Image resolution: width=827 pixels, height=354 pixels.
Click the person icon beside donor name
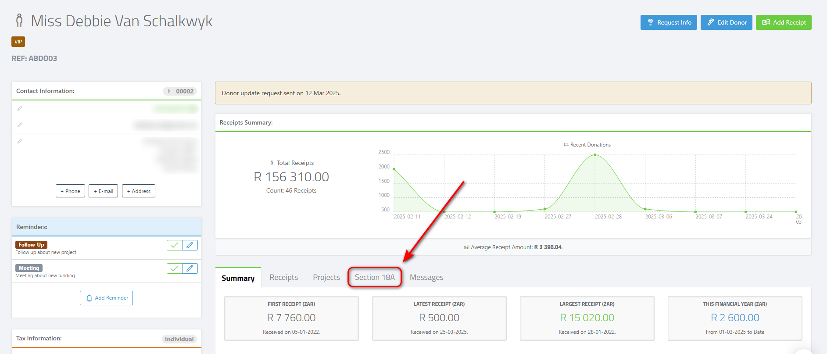pos(19,21)
